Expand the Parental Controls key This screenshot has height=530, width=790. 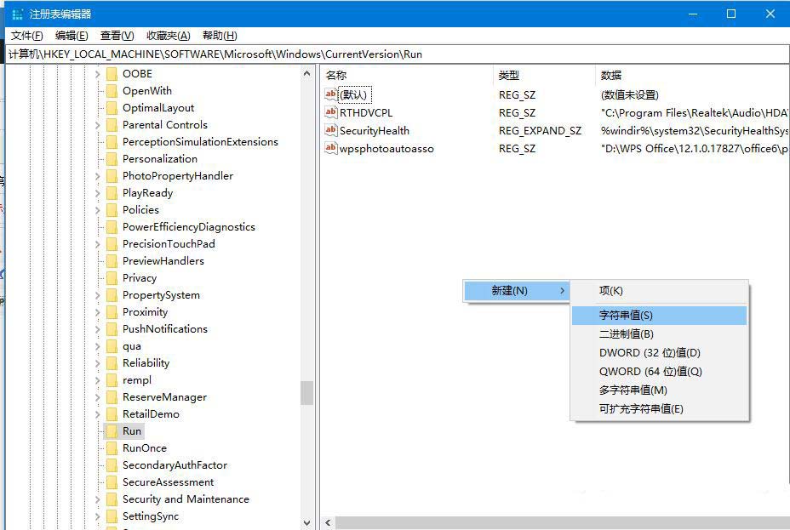click(98, 125)
